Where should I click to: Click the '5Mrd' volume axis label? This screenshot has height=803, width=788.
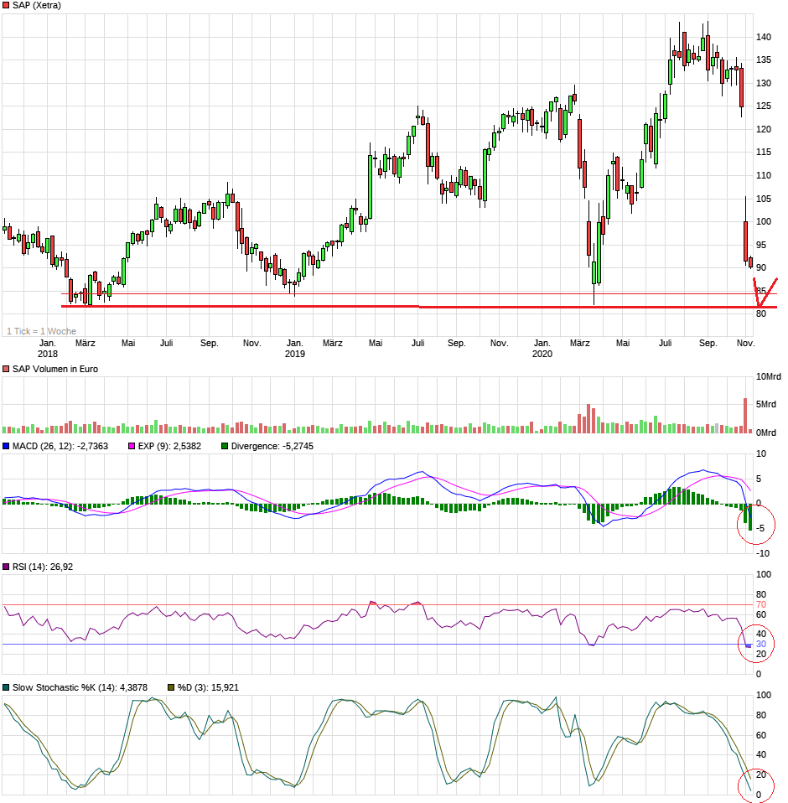pyautogui.click(x=766, y=405)
